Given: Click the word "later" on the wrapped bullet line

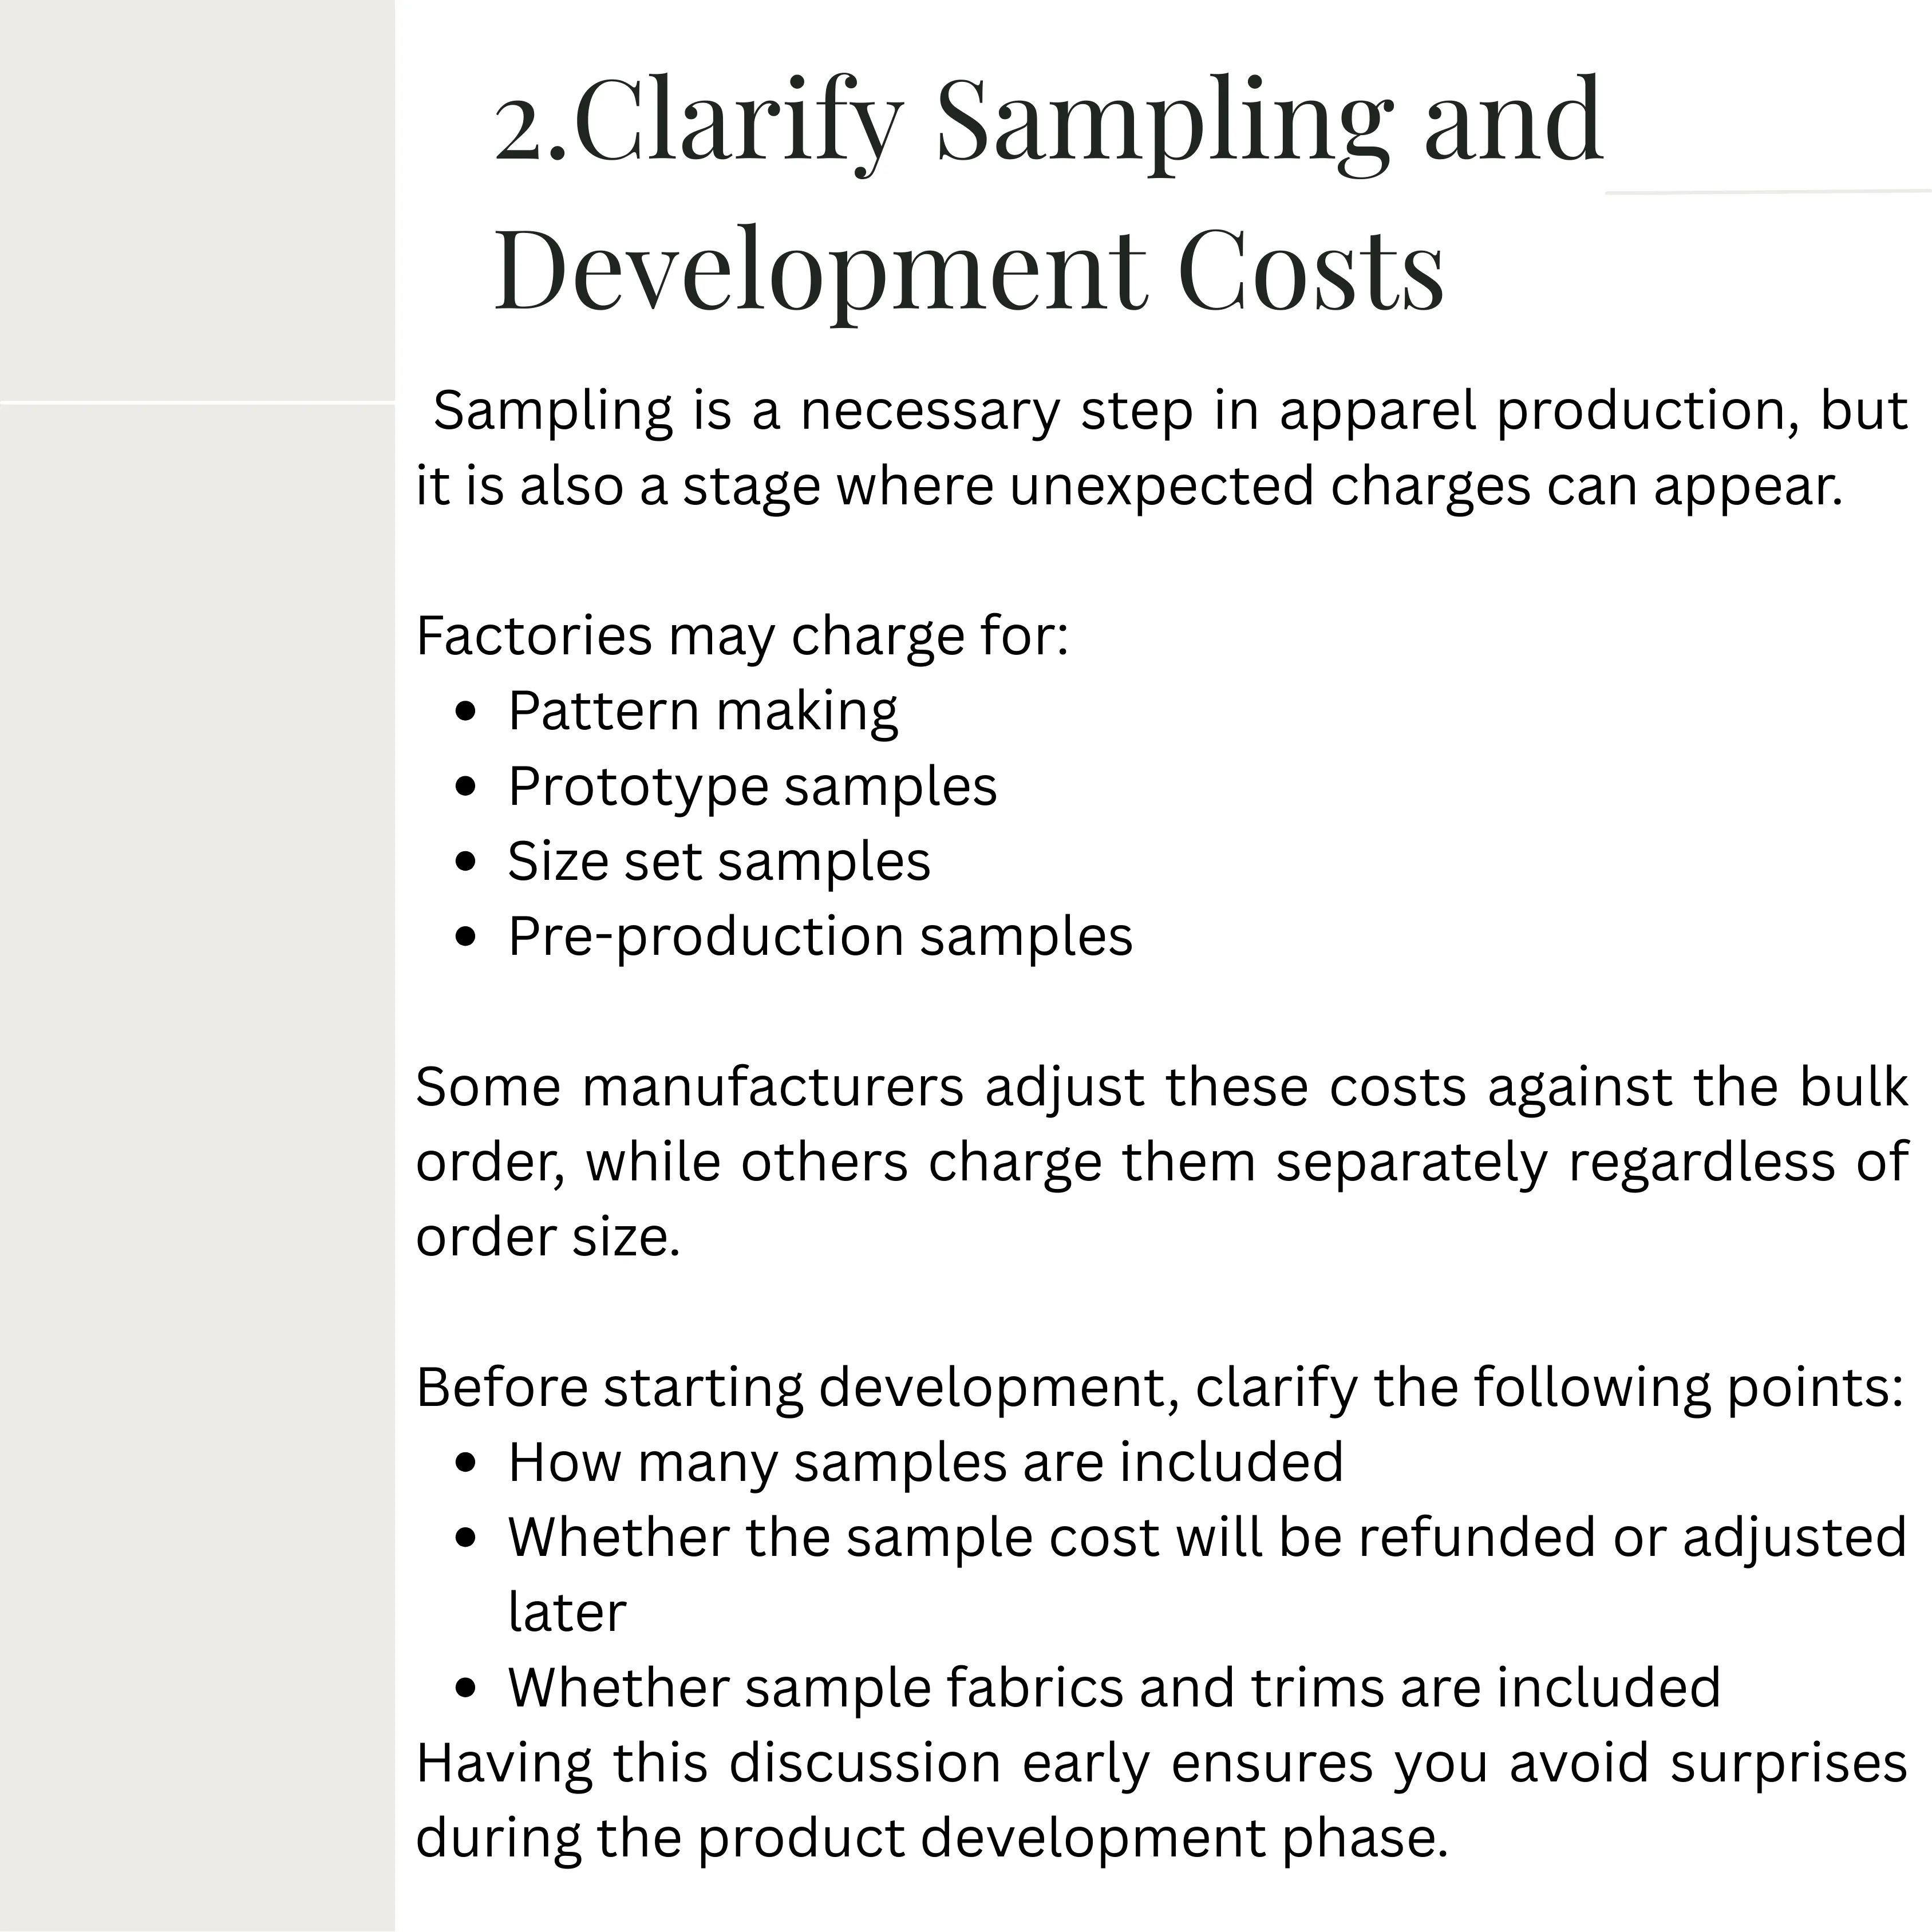Looking at the screenshot, I should (x=567, y=1612).
